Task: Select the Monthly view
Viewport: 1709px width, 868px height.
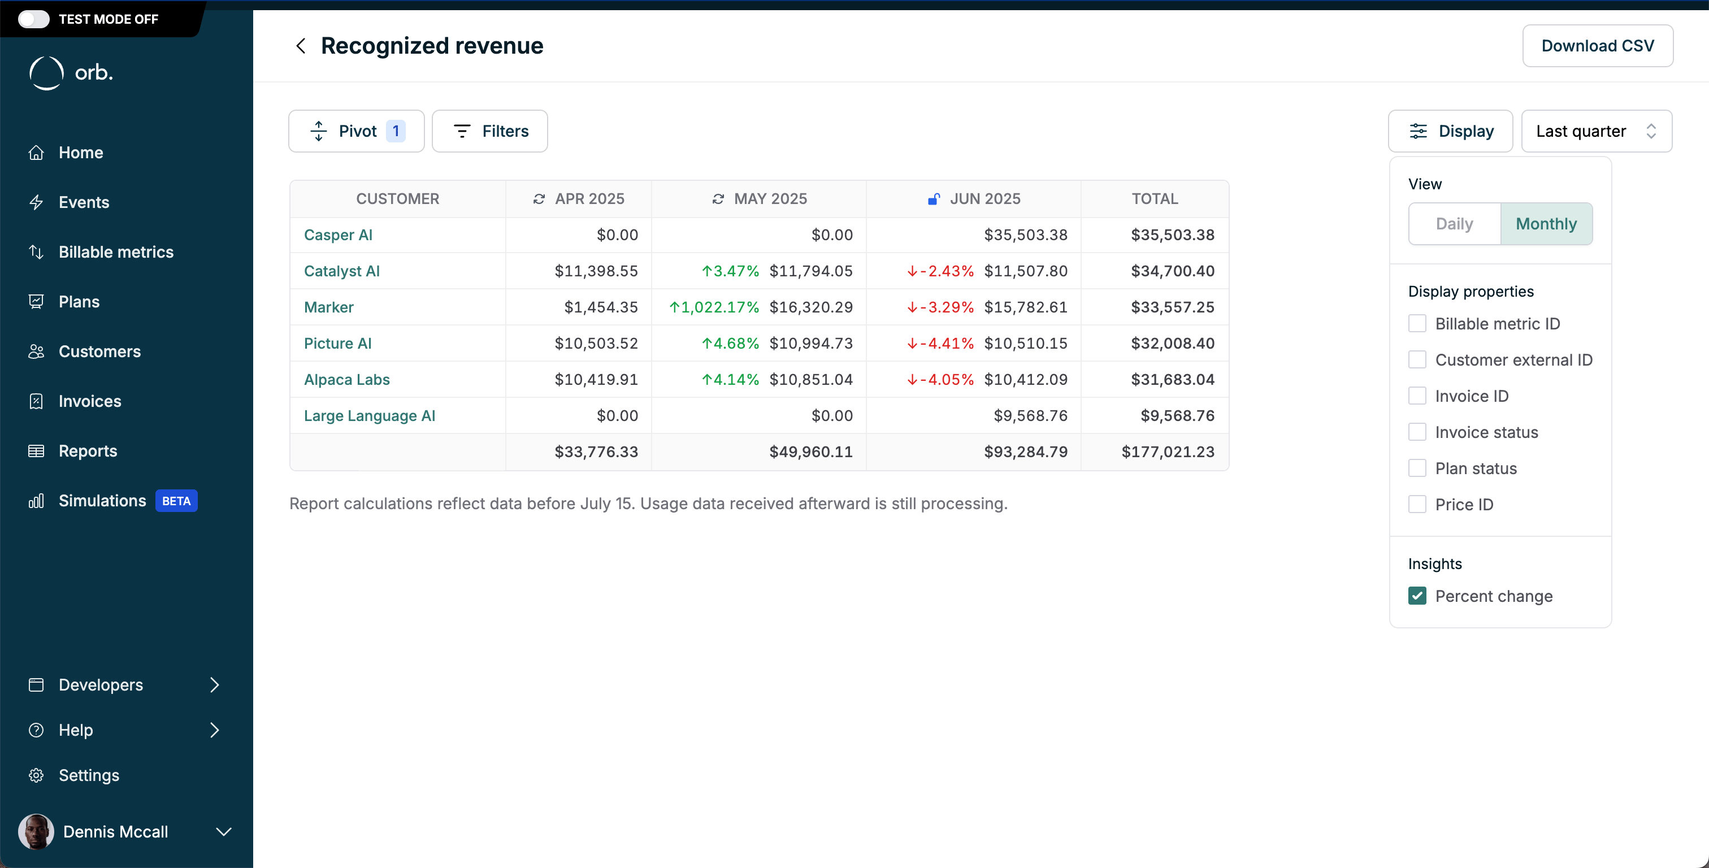Action: point(1546,224)
